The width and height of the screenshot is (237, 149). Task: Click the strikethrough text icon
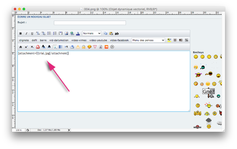pos(20,47)
